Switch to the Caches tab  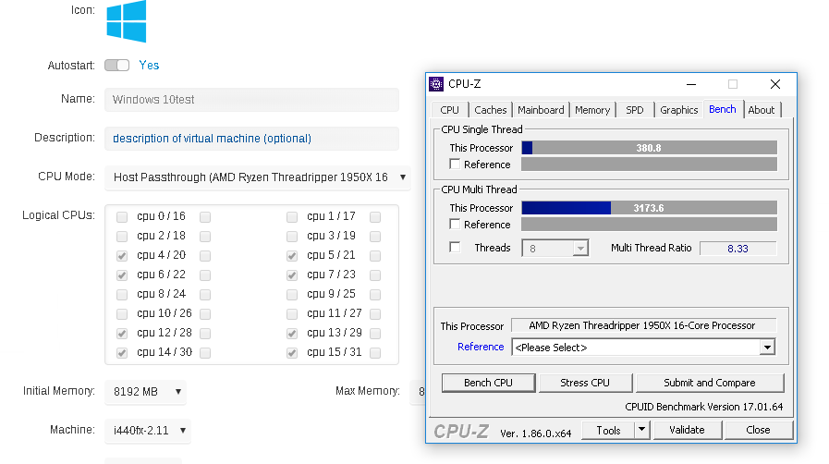490,110
